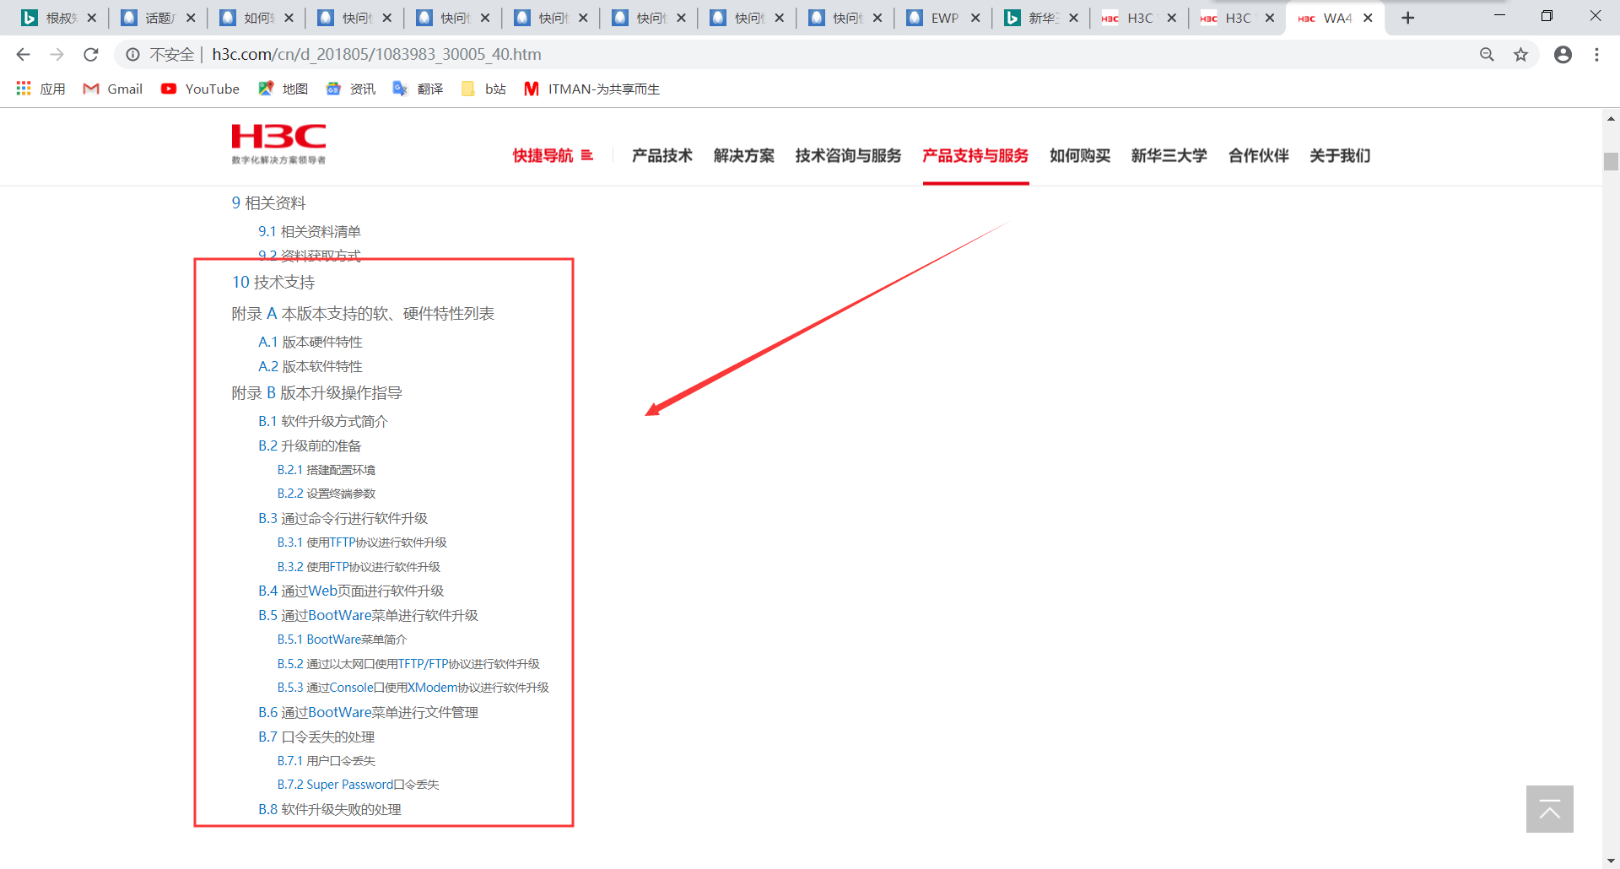
Task: Open B.2.1 搭建配置环境
Action: pos(326,470)
